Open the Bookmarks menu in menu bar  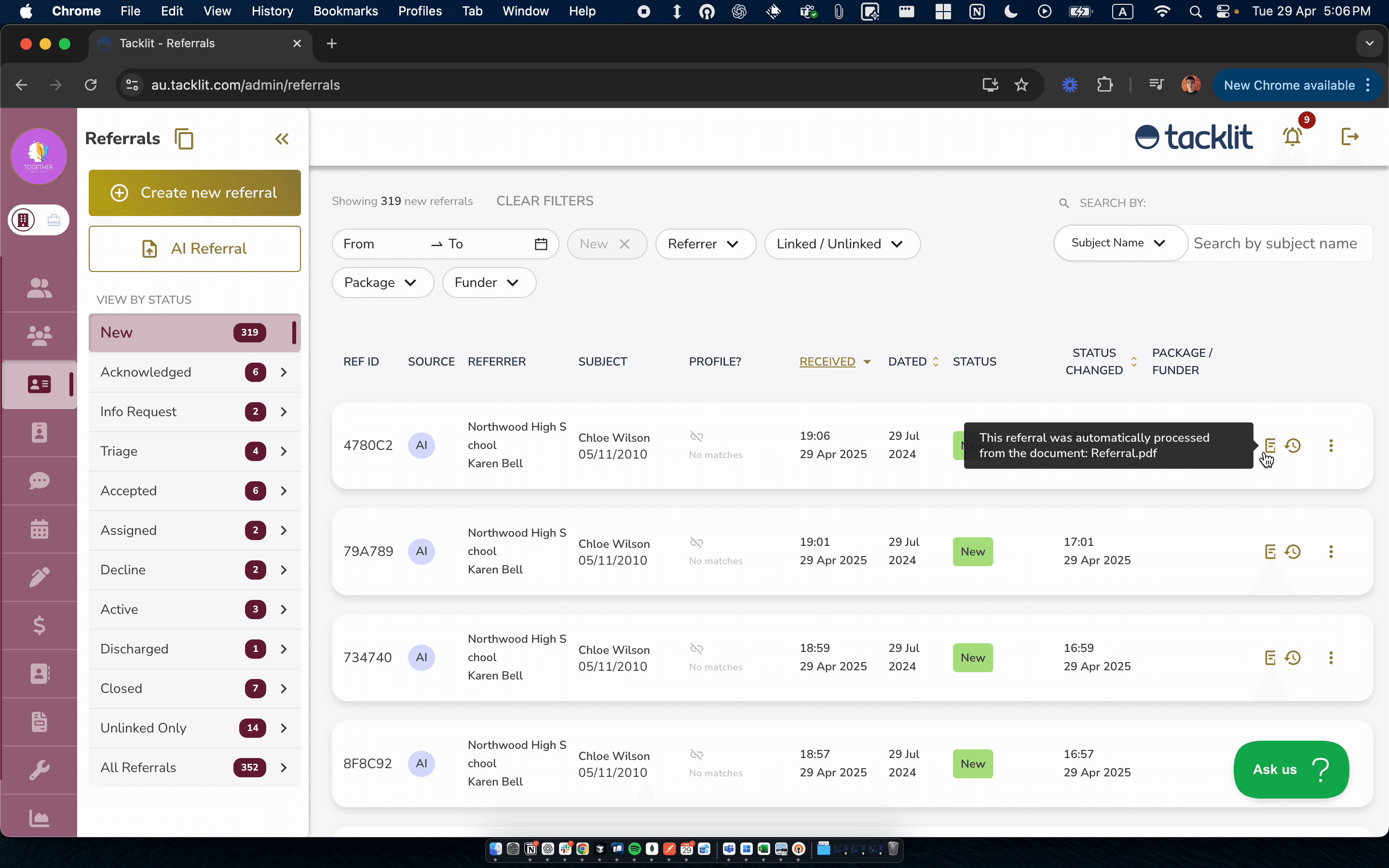tap(345, 11)
